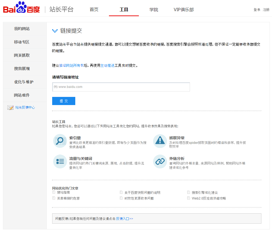Image resolution: width=272 pixels, height=231 pixels.
Task: Click the 抓取异常 warning triangle icon
Action: point(160,141)
